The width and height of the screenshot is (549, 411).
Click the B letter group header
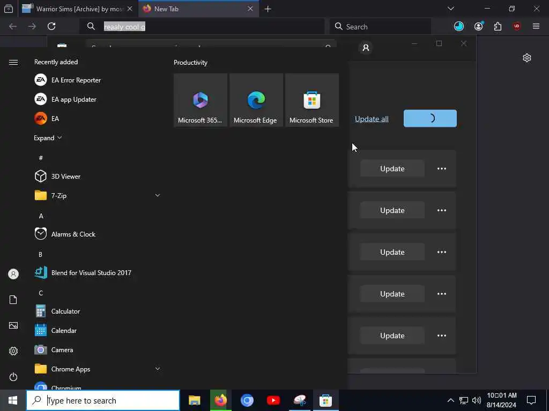click(x=40, y=254)
